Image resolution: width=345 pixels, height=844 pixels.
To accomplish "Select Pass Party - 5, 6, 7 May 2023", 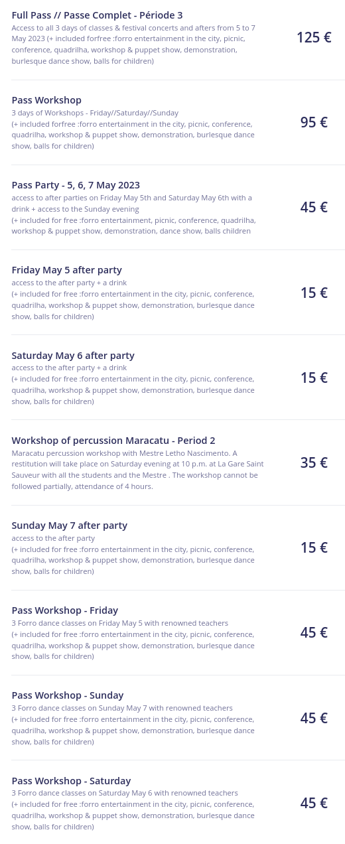I will pyautogui.click(x=76, y=185).
